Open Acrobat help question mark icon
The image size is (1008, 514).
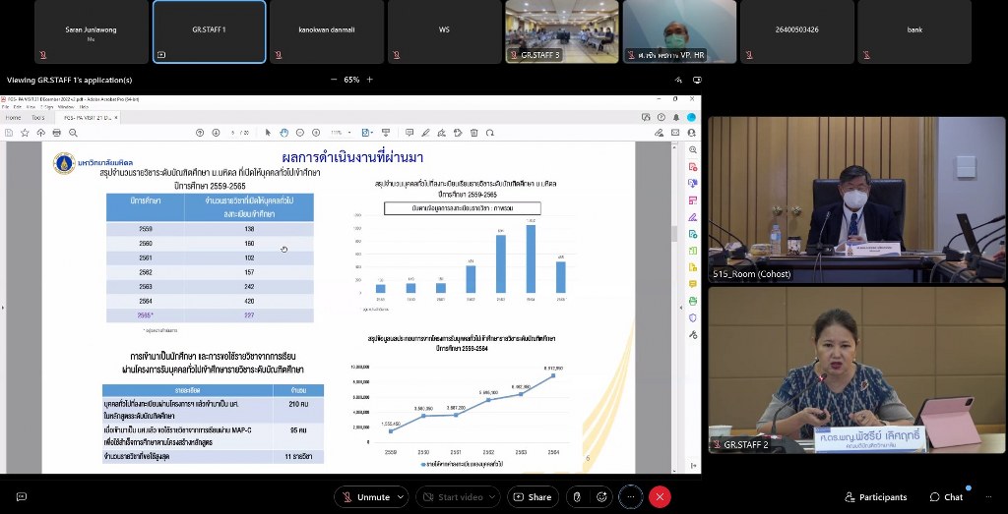click(661, 117)
